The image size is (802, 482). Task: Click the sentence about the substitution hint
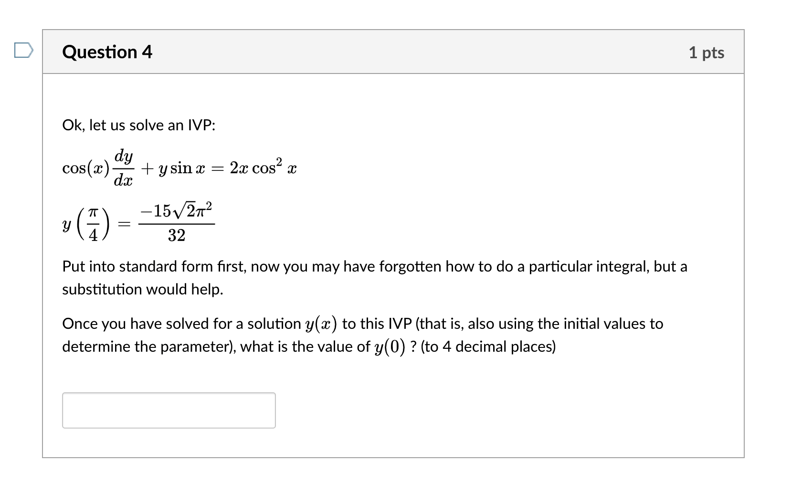(142, 289)
